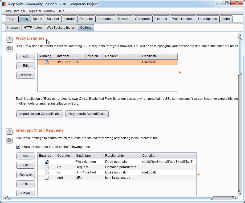245x203 pixels.
Task: Open the Repeater menu in menu bar
Action: [x=34, y=11]
